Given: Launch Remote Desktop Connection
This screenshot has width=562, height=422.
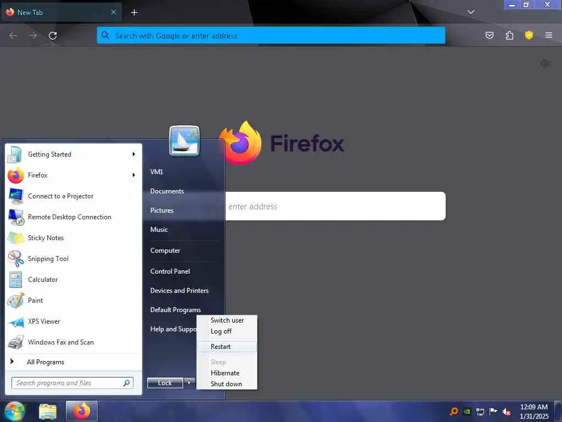Looking at the screenshot, I should click(74, 216).
